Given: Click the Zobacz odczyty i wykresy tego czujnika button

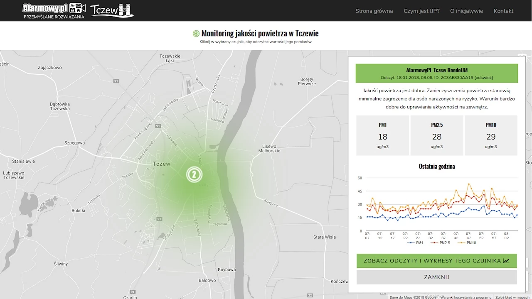Looking at the screenshot, I should click(x=437, y=261).
